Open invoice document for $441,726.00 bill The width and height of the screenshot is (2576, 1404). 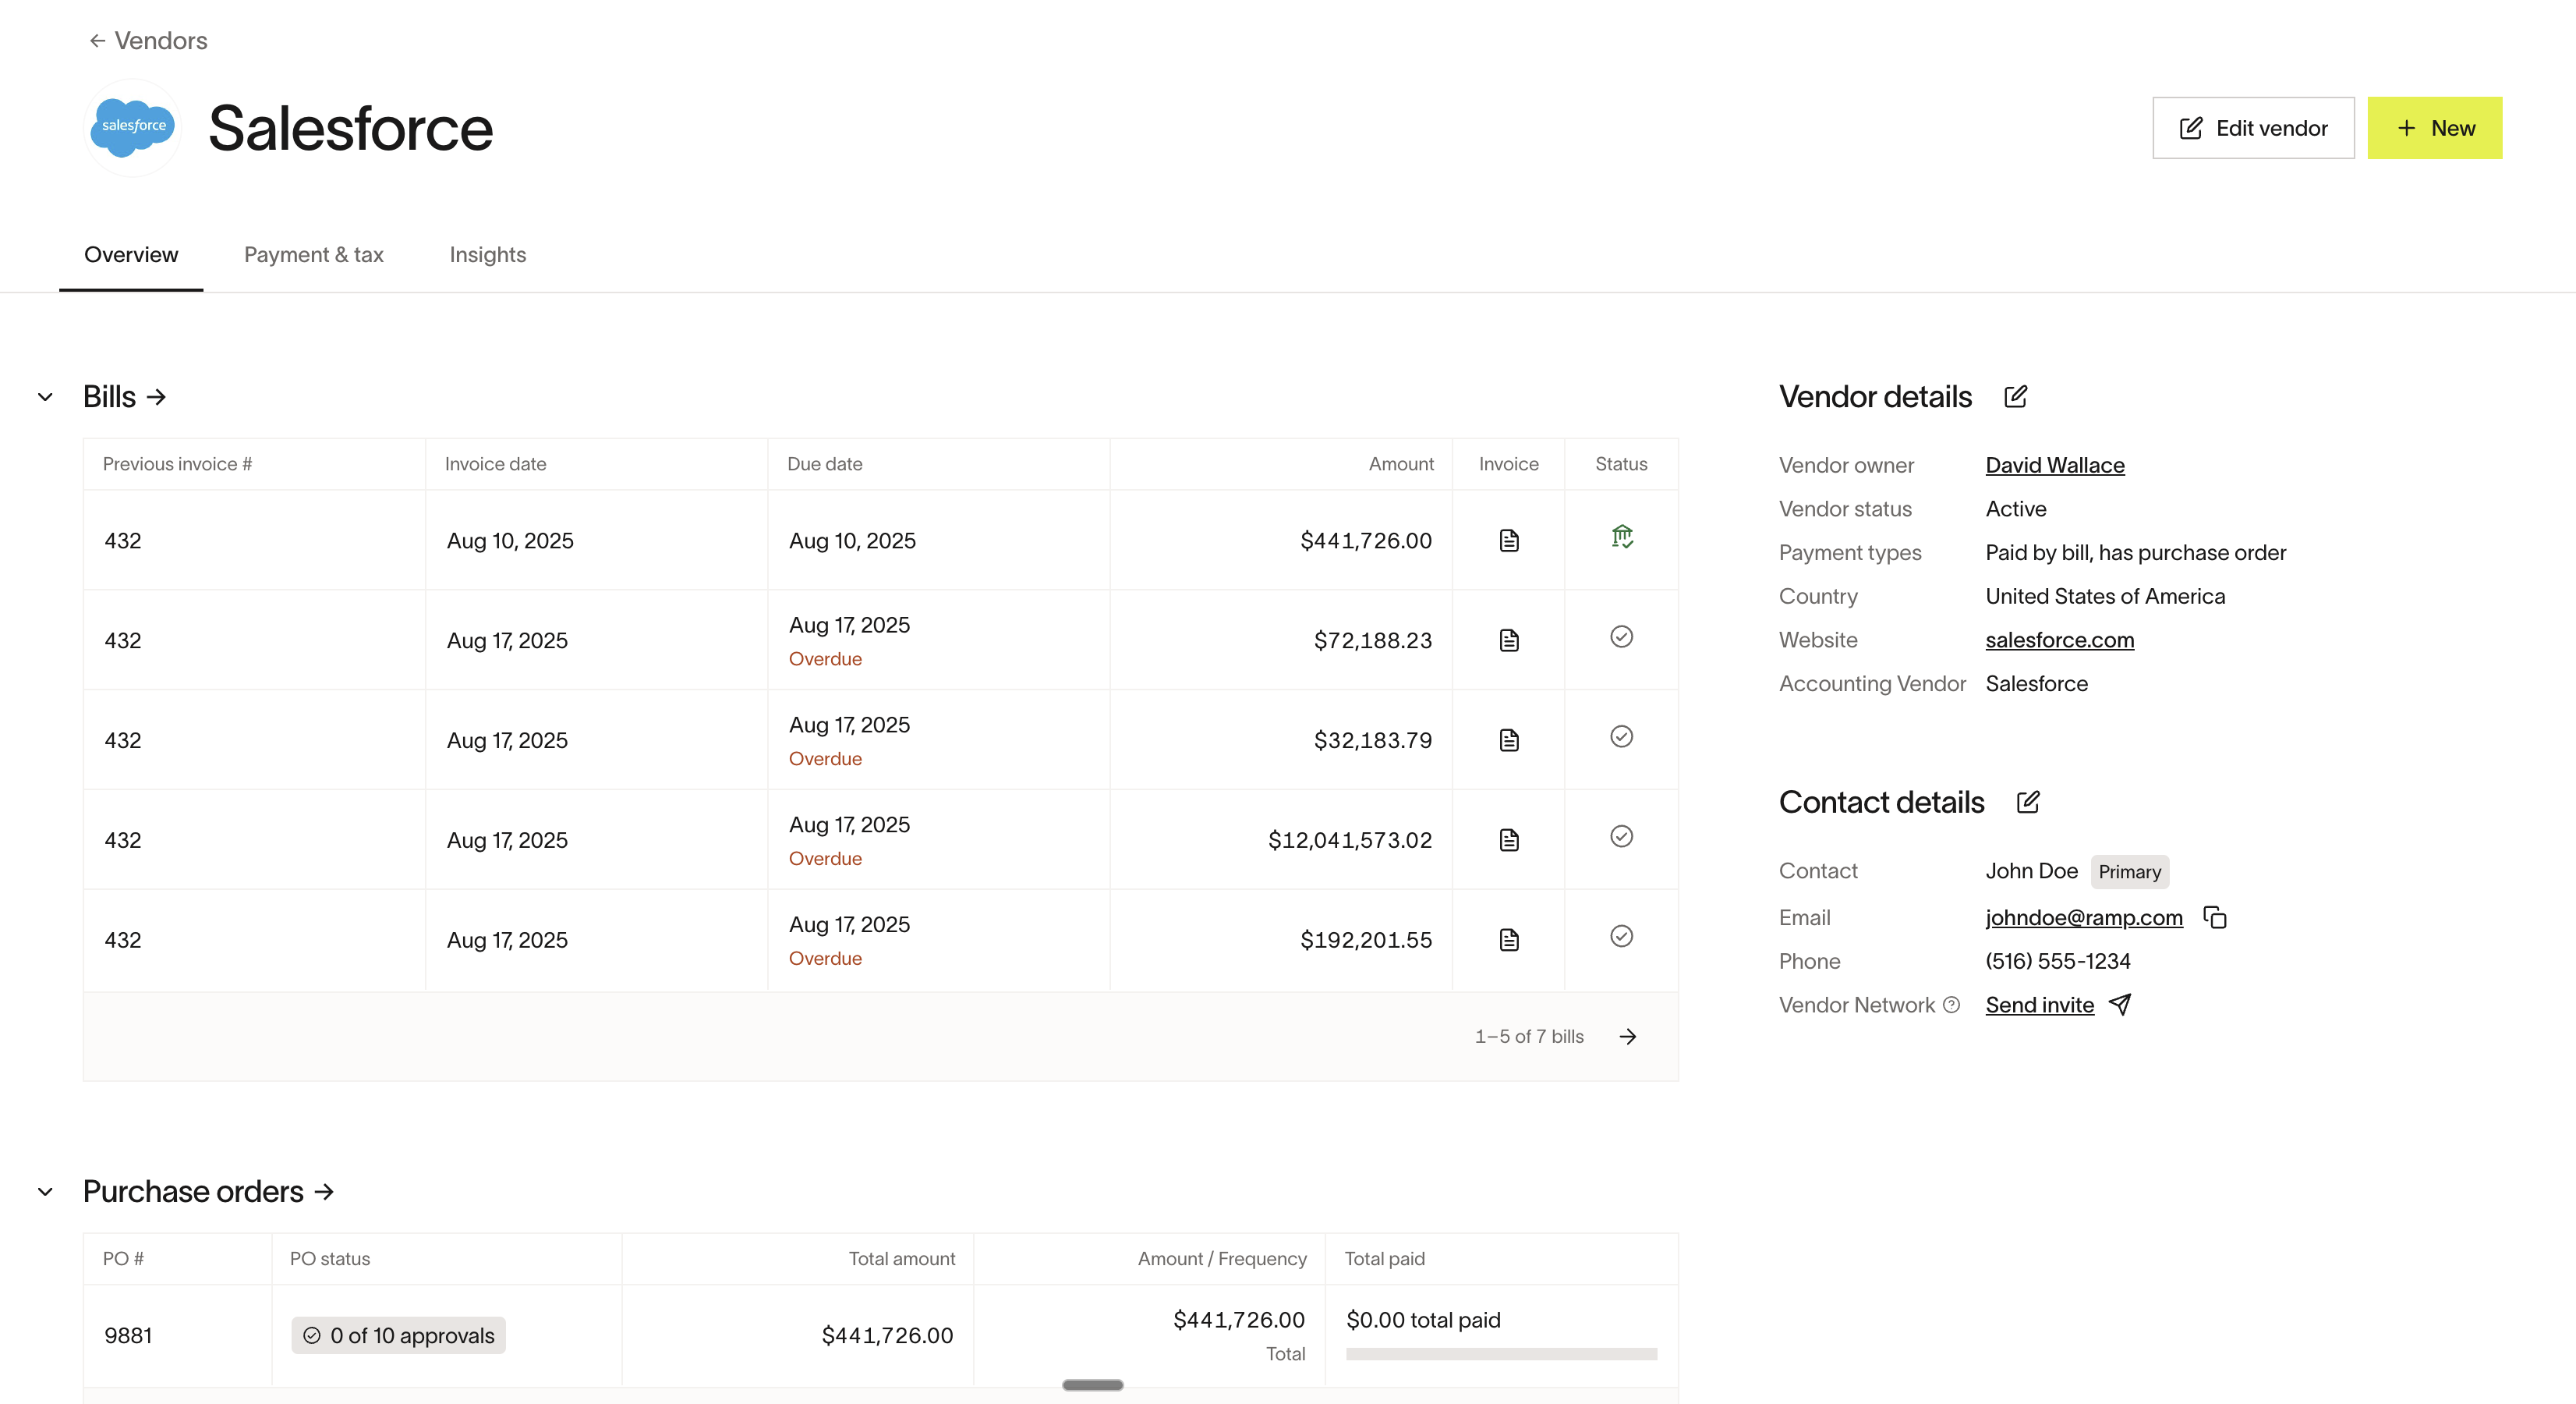click(1509, 541)
